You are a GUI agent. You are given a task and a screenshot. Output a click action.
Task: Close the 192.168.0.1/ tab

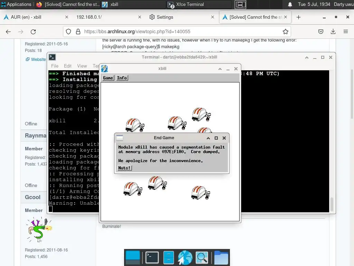[140, 17]
